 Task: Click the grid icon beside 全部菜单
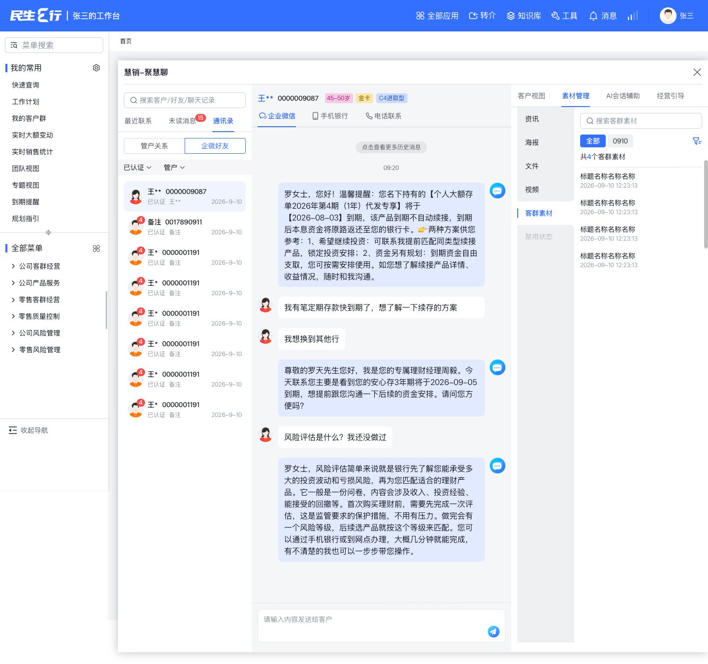pos(96,249)
